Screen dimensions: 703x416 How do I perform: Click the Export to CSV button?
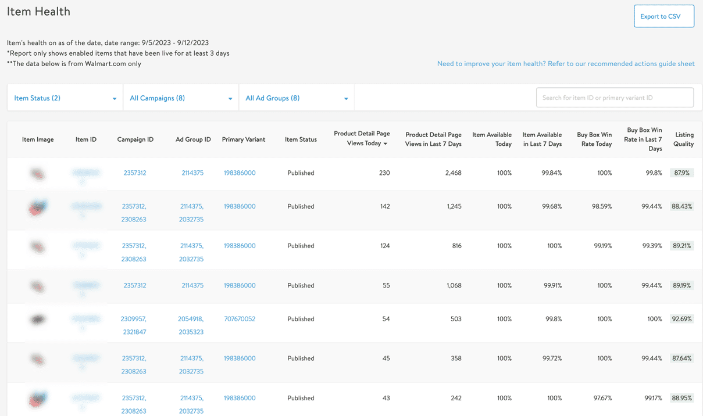point(663,16)
